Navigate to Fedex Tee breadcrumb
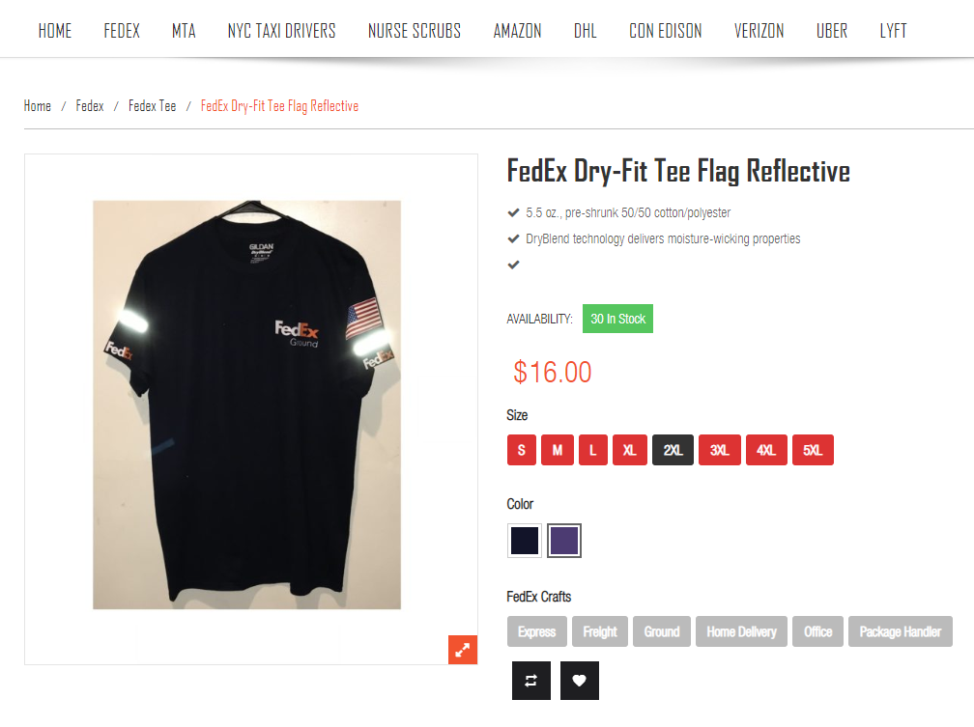Viewport: 974px width, 727px height. pos(153,106)
